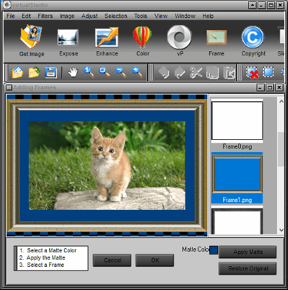Viewport: 288px width, 290px height.
Task: Select the hand pan tool
Action: click(73, 72)
